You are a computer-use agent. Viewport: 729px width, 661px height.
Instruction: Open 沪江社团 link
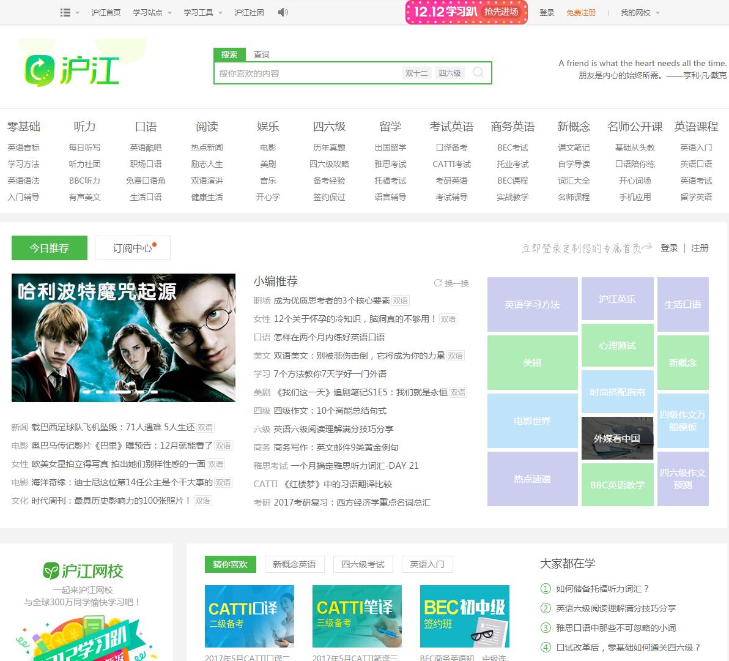(249, 13)
